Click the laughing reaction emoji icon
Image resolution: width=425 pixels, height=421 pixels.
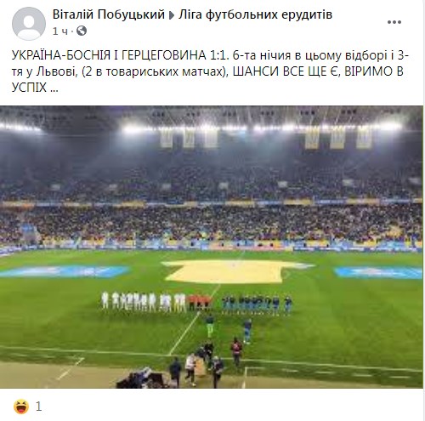21,407
